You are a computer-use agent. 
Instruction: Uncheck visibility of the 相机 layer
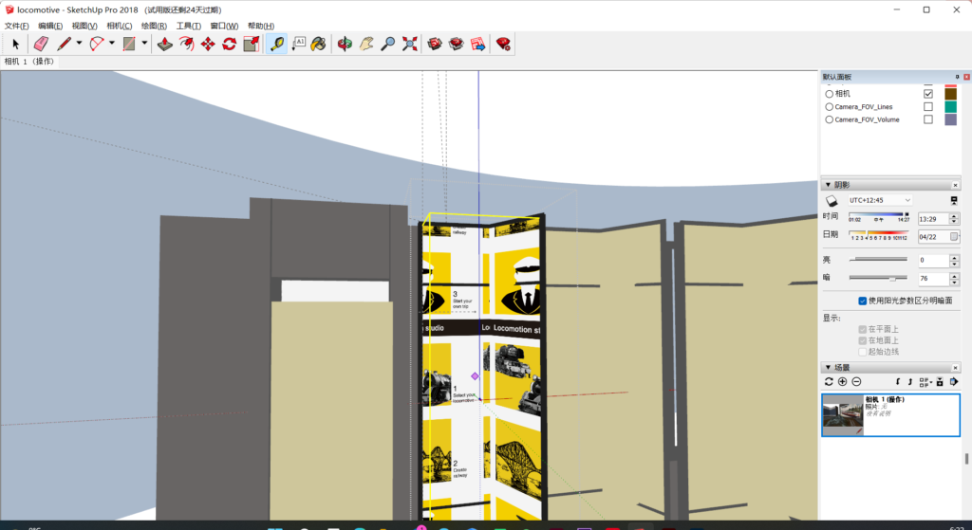[928, 94]
